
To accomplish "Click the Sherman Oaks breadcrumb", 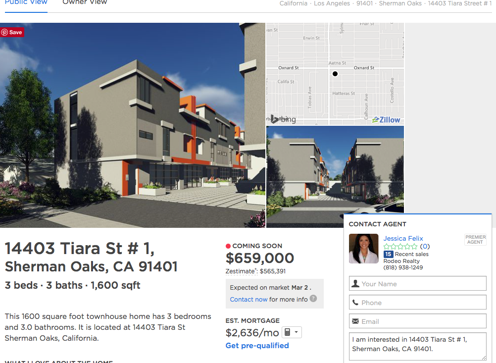I will (x=400, y=3).
